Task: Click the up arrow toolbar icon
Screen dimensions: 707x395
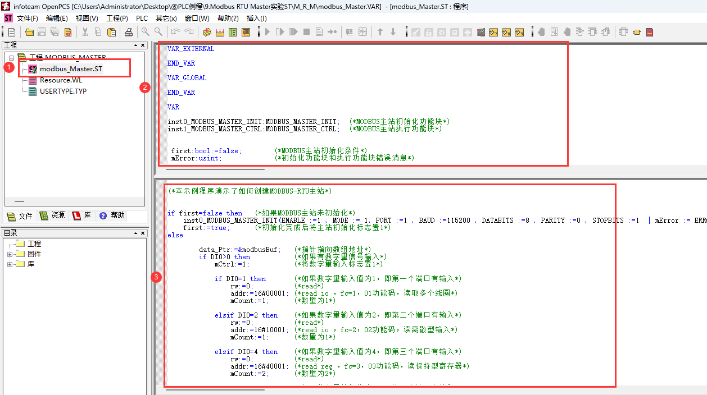Action: tap(380, 32)
